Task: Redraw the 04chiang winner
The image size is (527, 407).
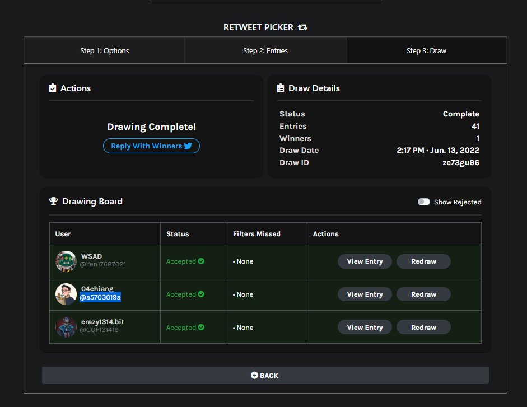Action: point(423,294)
